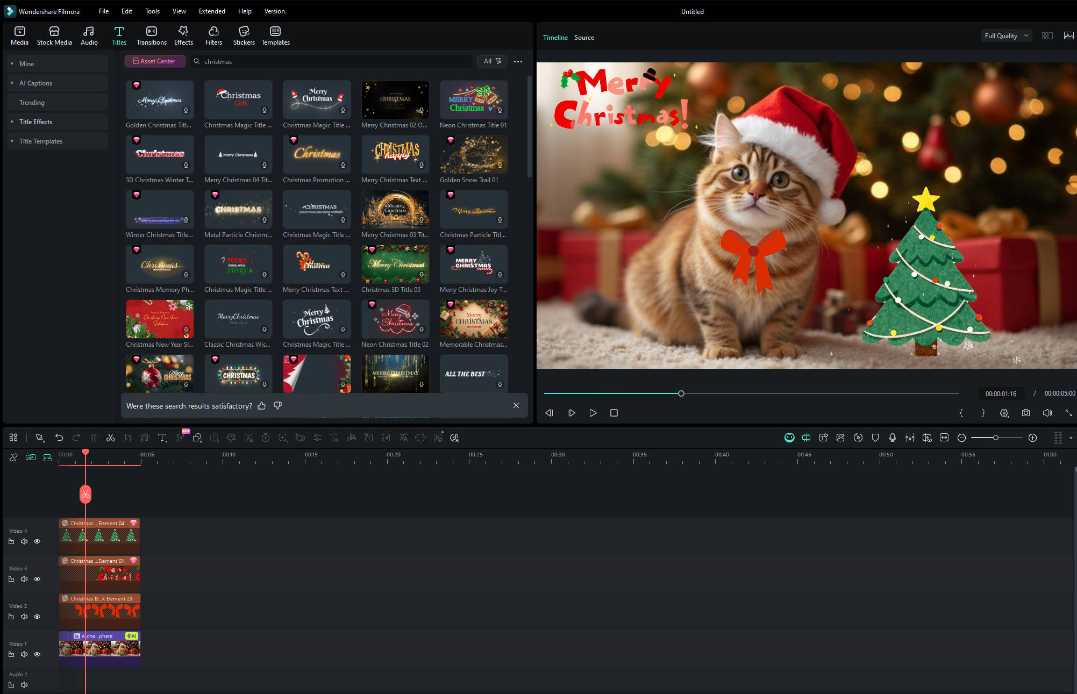Hide the Video 4 track with the eye toggle
The image size is (1077, 694).
[37, 541]
